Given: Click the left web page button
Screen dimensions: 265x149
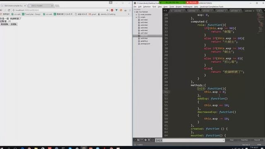Looking at the screenshot, I should click(5, 24).
